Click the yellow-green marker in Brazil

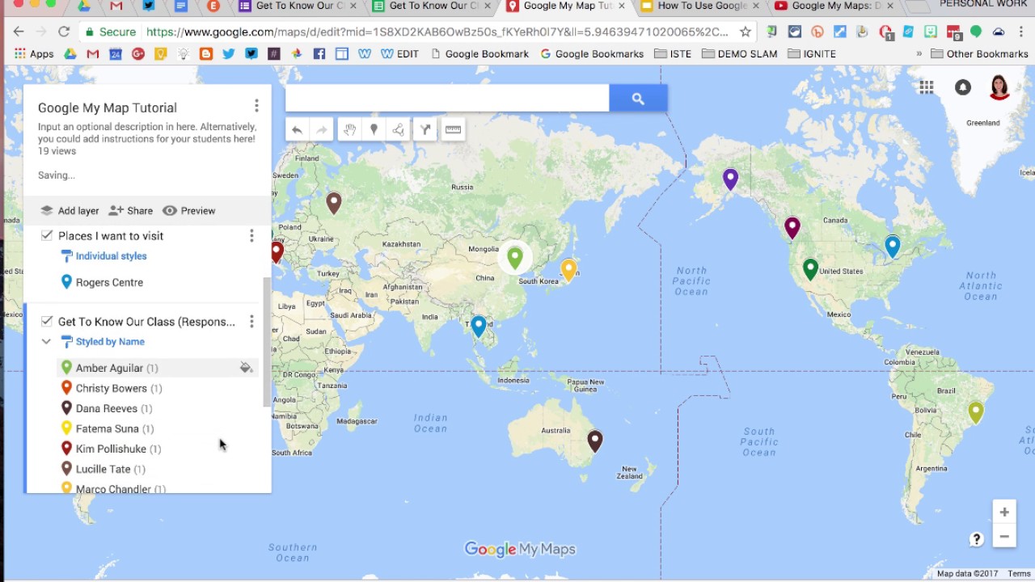[x=976, y=412]
